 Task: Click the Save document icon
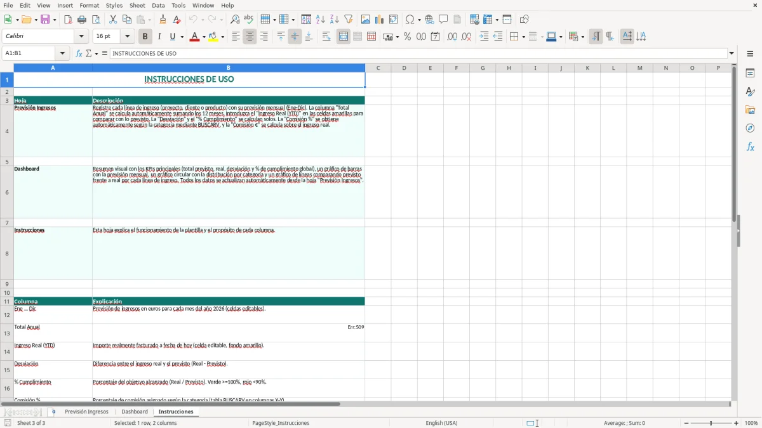point(45,20)
